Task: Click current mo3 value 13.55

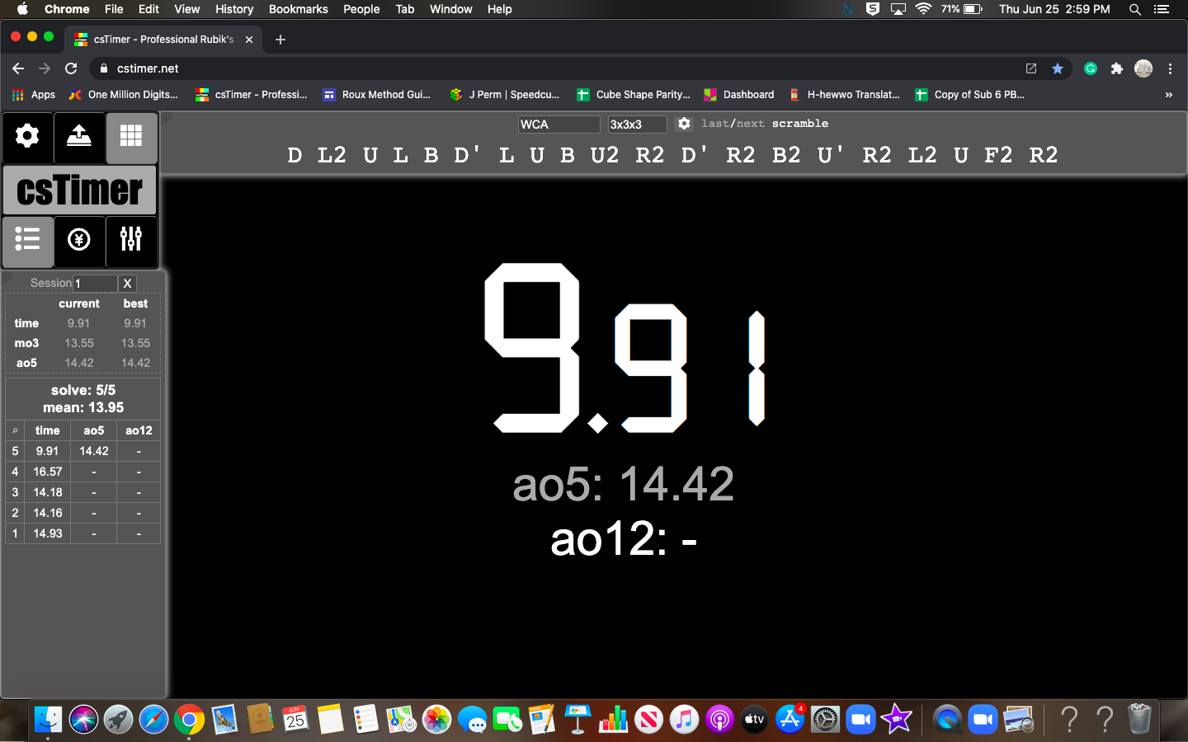Action: (79, 343)
